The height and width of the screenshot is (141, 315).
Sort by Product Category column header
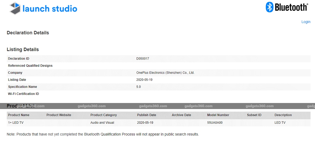click(103, 115)
